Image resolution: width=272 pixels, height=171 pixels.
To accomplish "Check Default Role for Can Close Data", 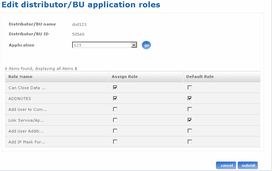I will [x=190, y=87].
